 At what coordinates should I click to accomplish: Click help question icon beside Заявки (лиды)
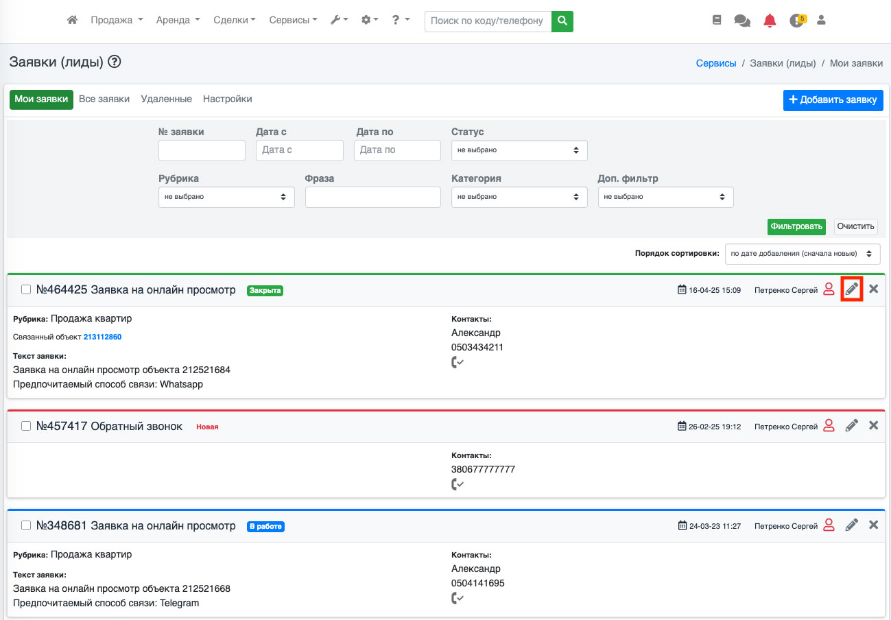tap(115, 62)
